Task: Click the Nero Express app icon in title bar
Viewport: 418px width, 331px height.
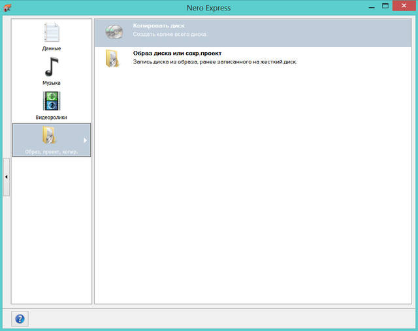Action: coord(7,8)
